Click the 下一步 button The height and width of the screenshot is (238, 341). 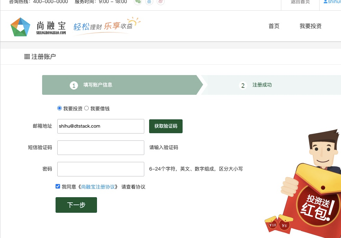(76, 205)
